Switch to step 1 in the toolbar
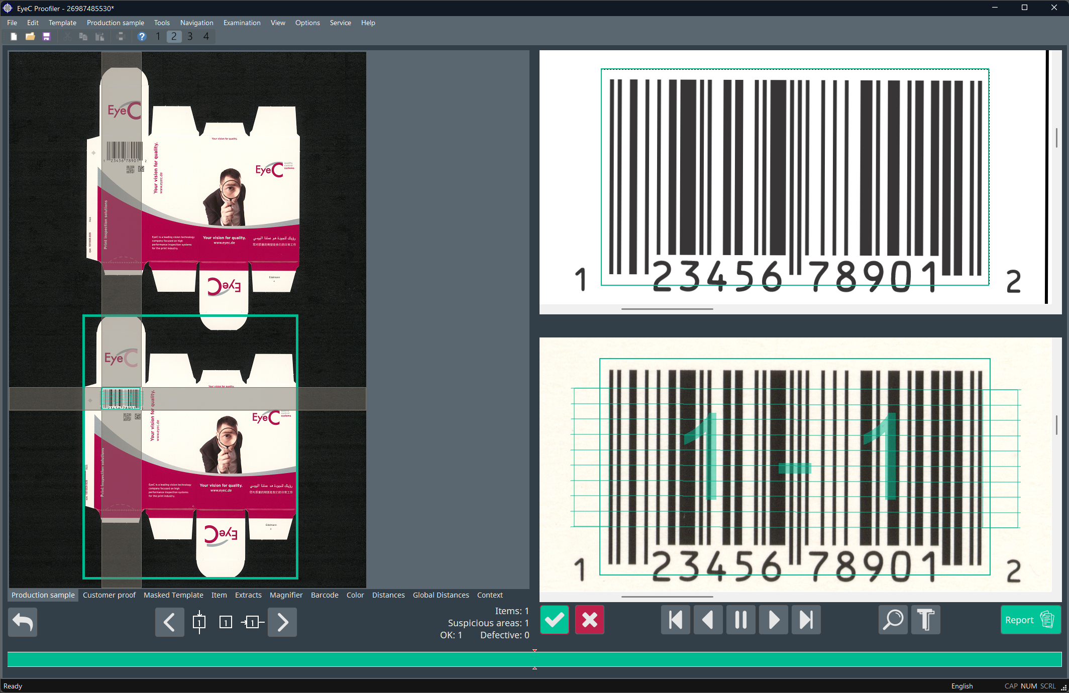The width and height of the screenshot is (1069, 693). tap(158, 36)
